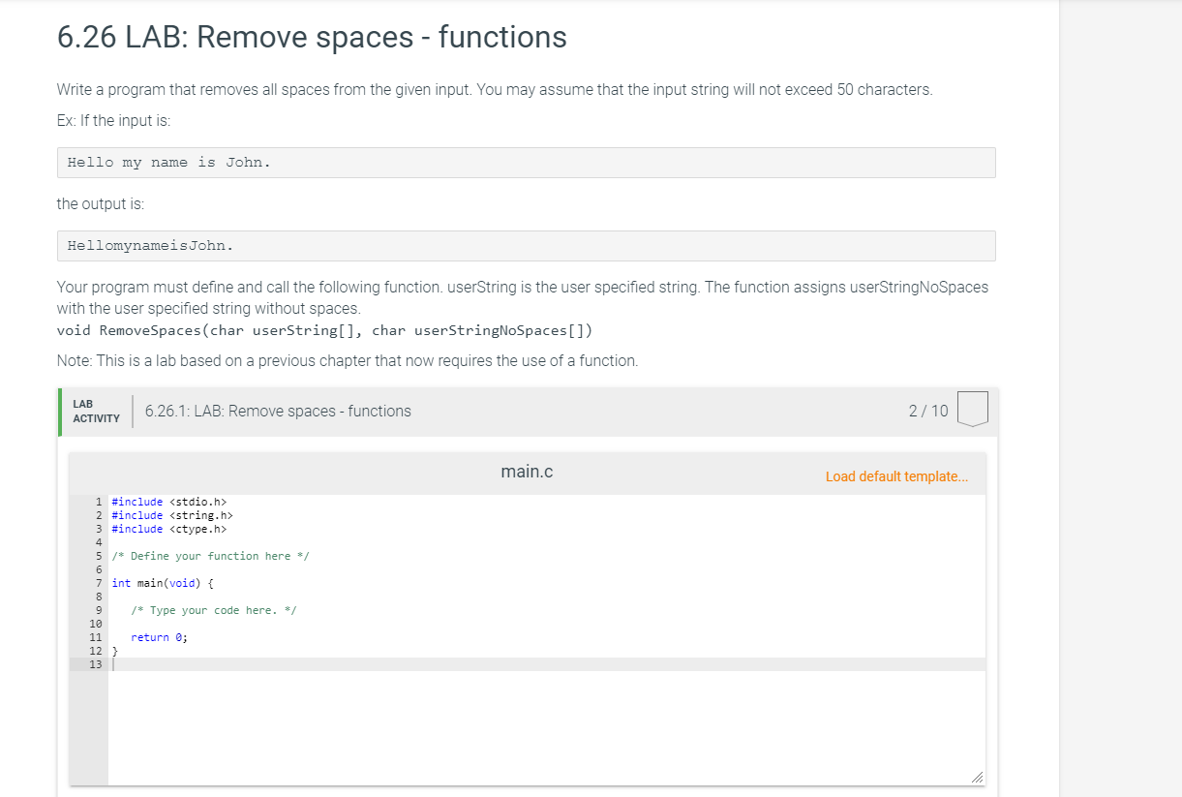Click the 'Your program must define' paragraph
The image size is (1182, 797).
pos(523,297)
